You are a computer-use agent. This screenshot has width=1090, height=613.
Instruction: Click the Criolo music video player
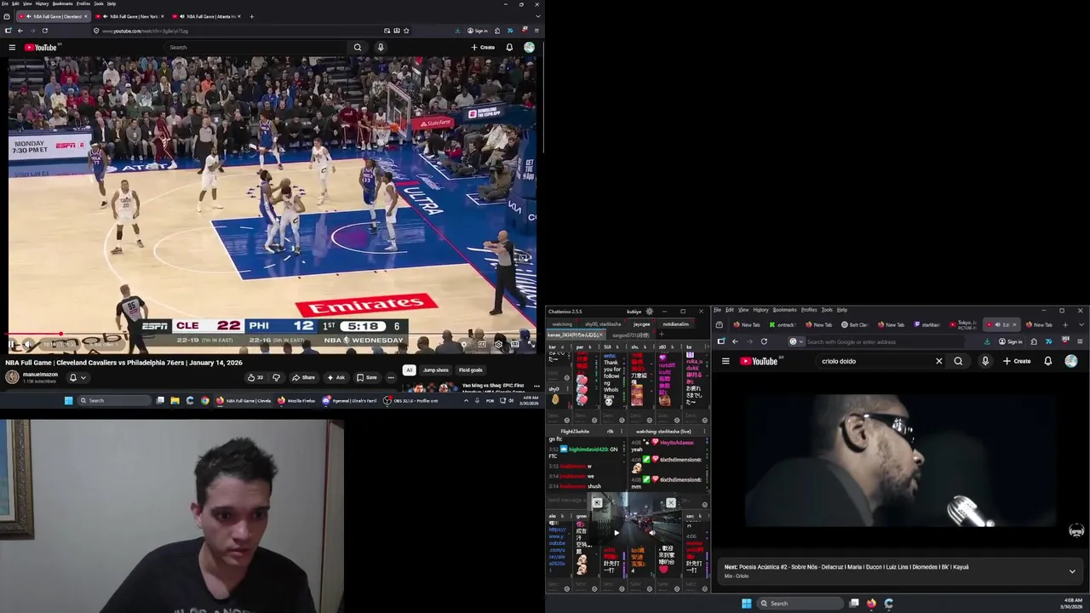[x=901, y=462]
